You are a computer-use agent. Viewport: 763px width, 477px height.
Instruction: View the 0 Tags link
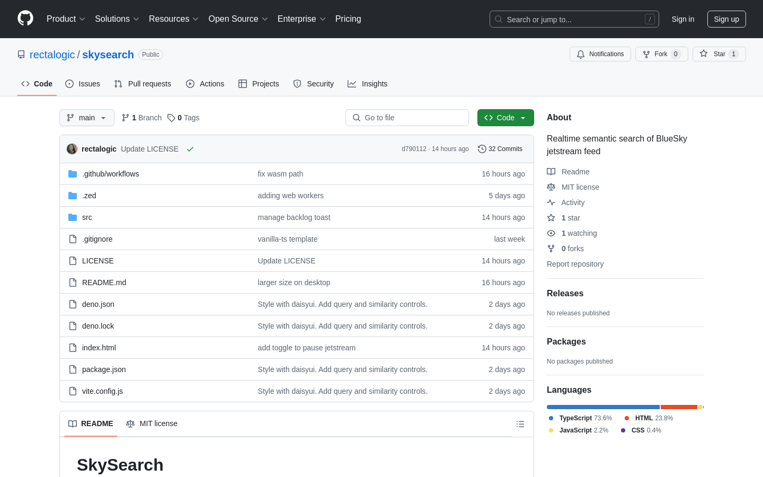[x=183, y=118]
